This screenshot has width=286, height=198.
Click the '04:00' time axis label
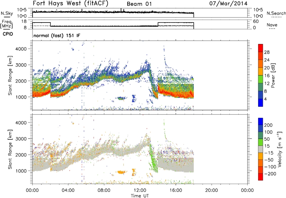[x=68, y=190]
